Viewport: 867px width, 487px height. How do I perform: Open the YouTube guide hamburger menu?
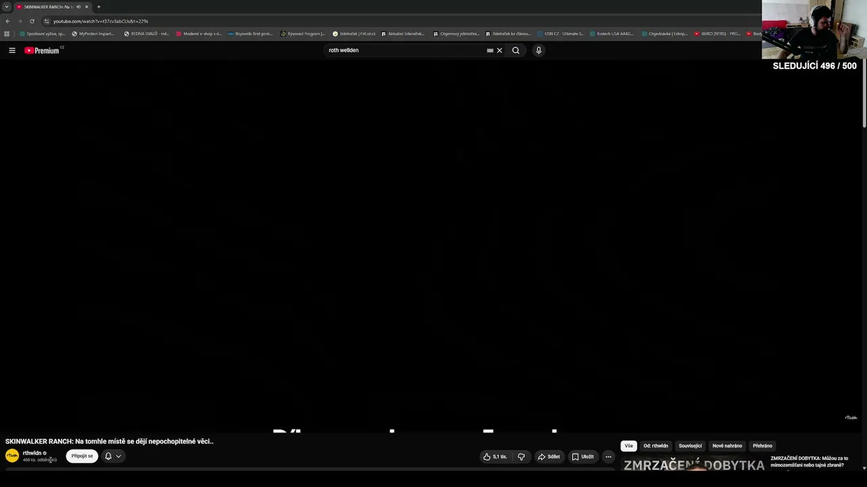tap(12, 50)
